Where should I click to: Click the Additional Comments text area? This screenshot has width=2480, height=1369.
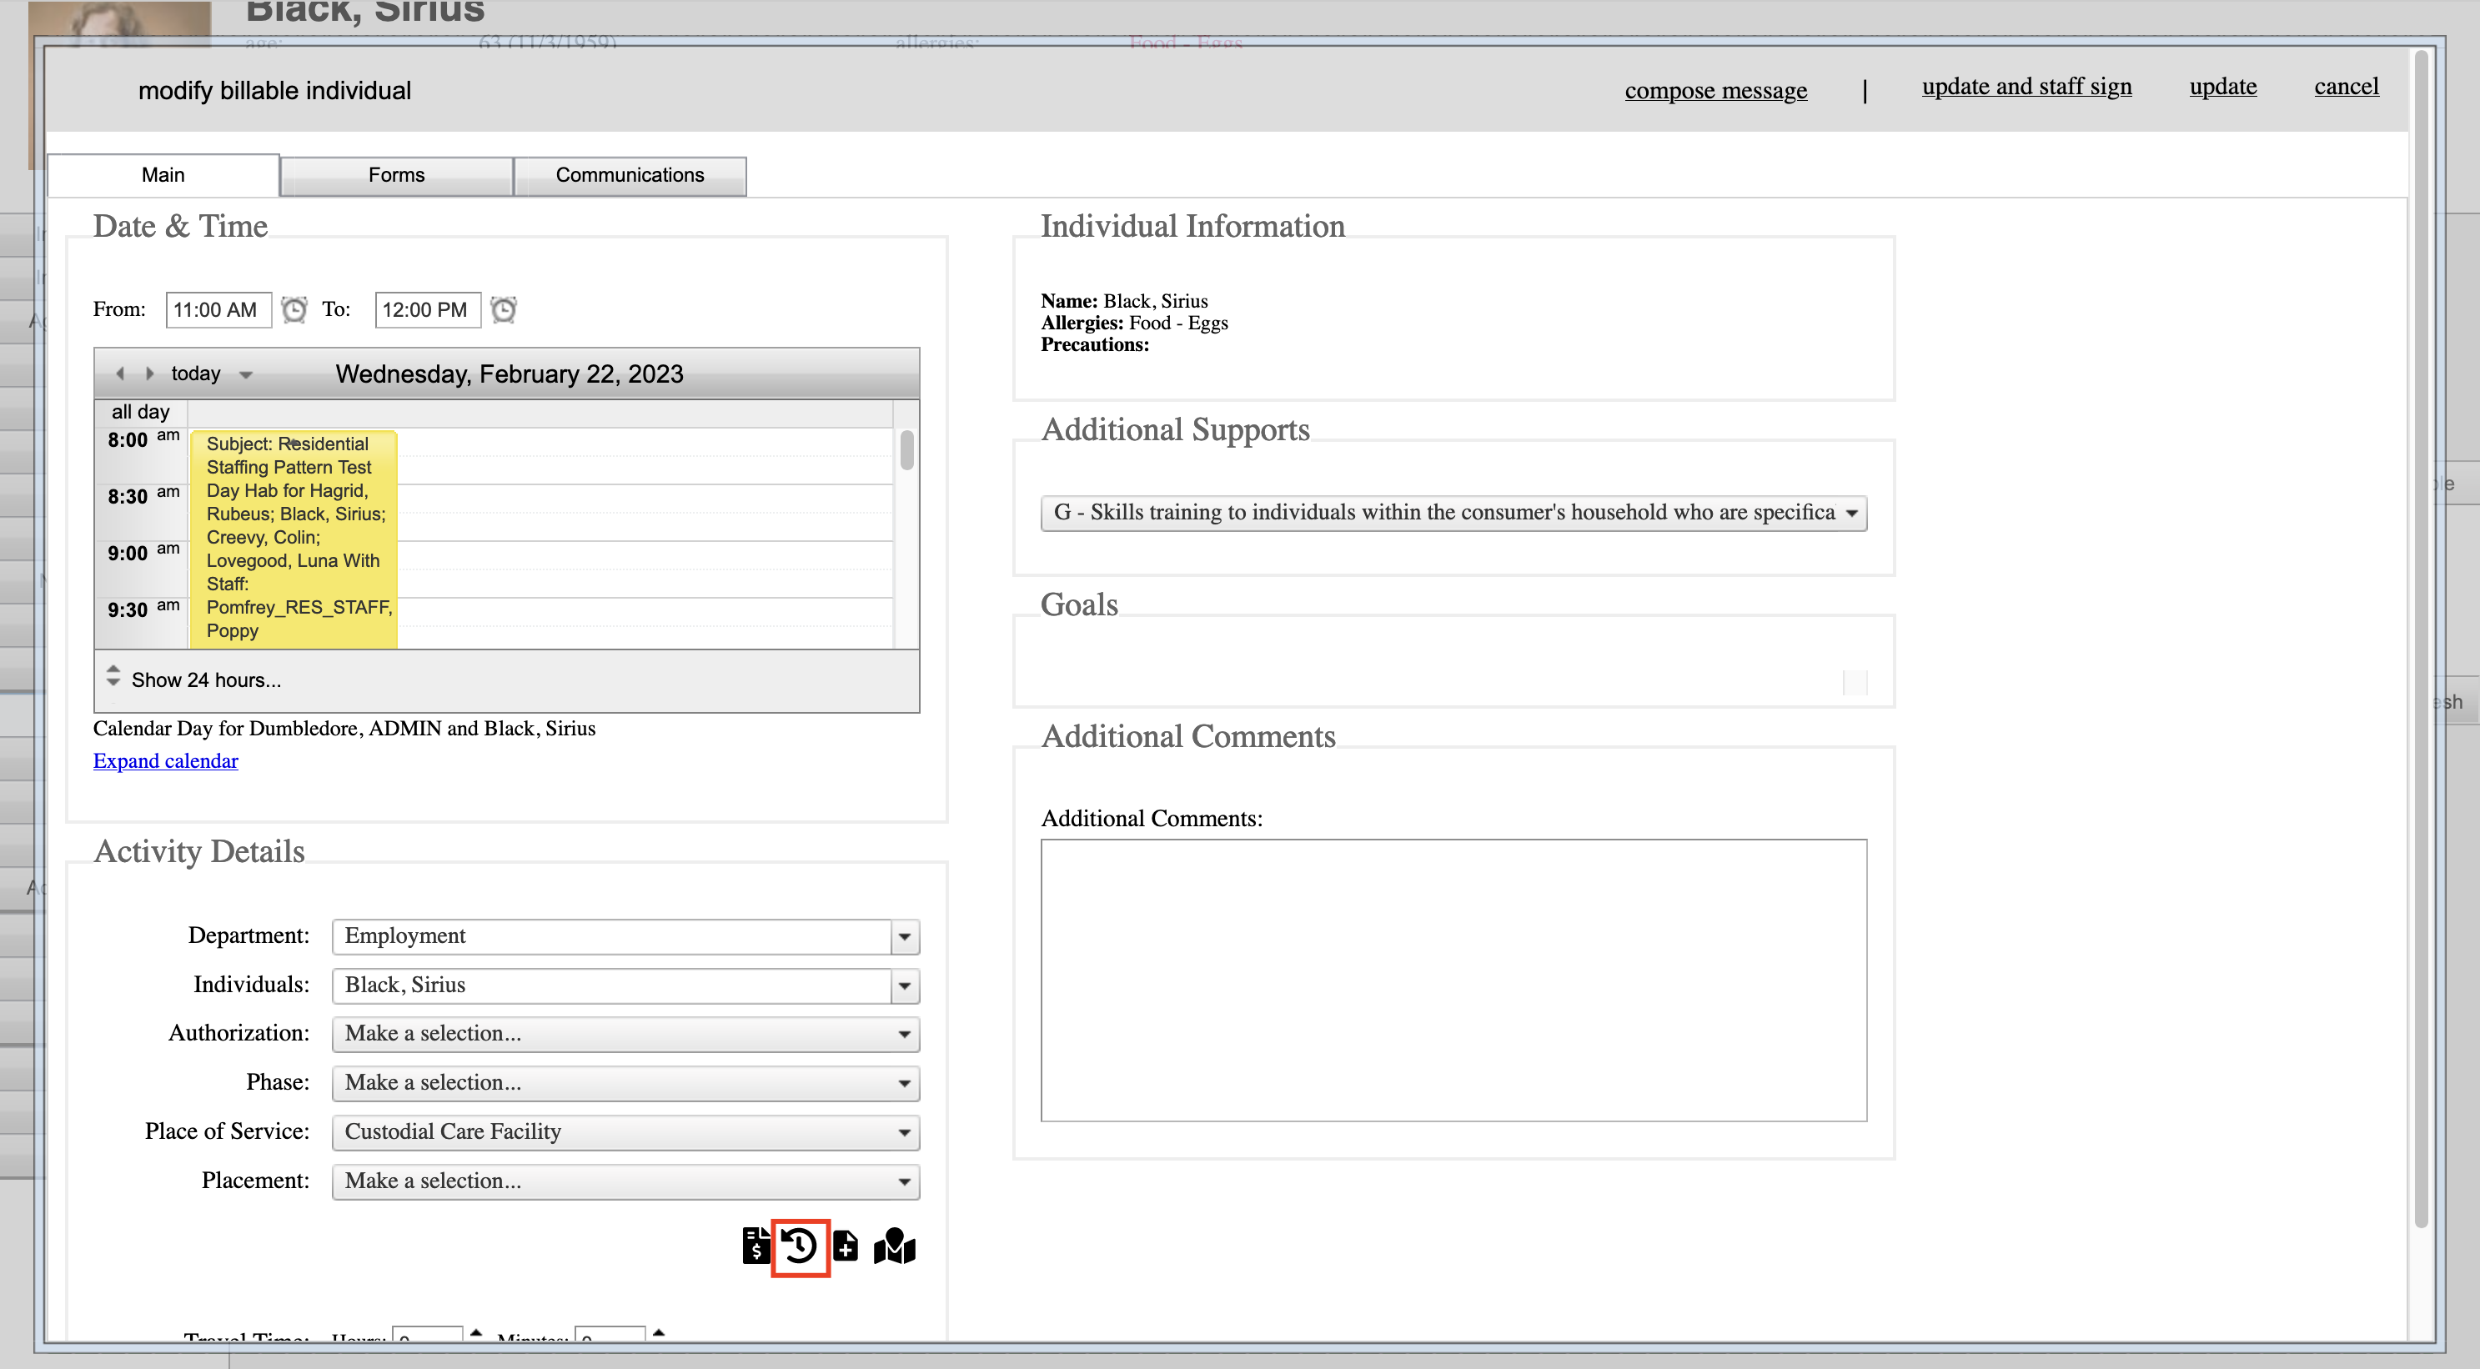tap(1453, 980)
